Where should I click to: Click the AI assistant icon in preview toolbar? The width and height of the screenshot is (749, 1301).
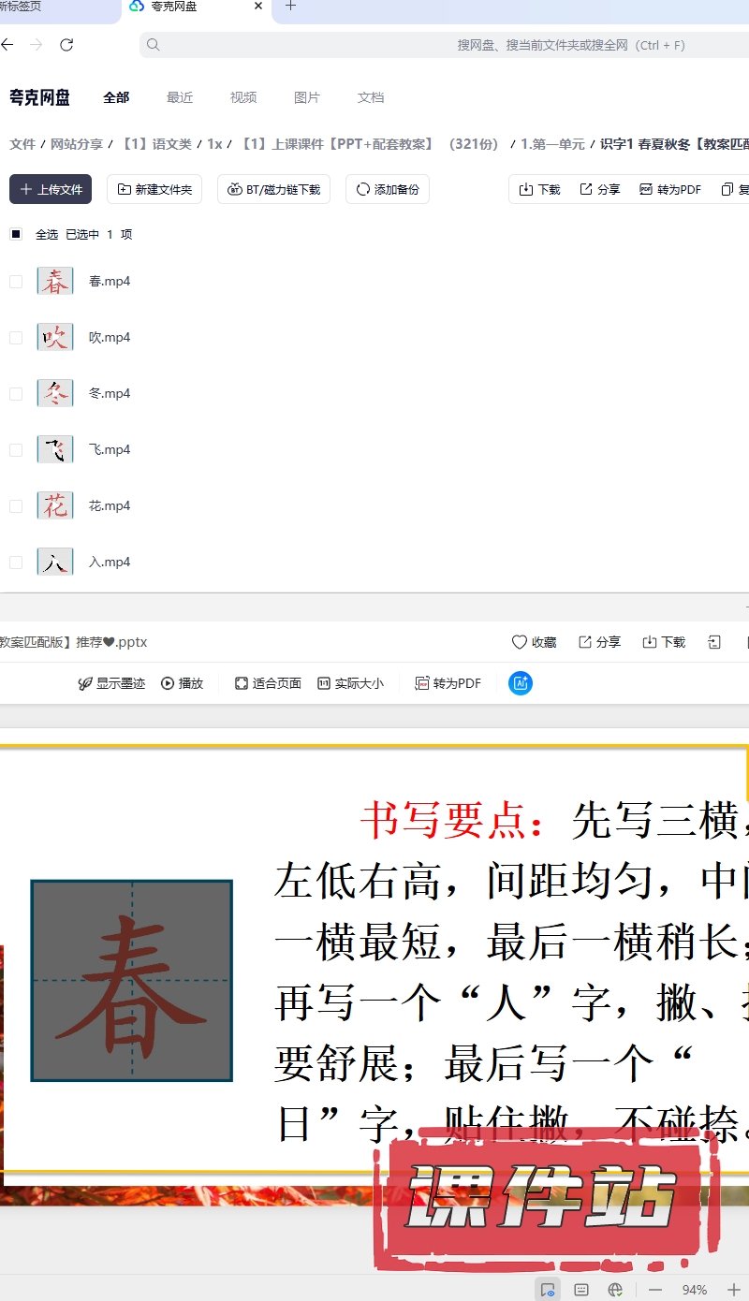(x=521, y=683)
